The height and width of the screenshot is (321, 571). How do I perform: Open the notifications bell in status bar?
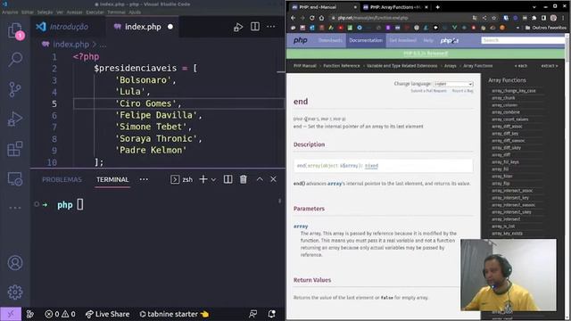pos(271,314)
